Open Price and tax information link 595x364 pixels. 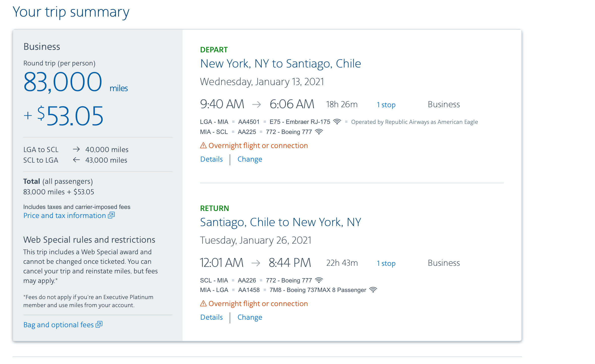click(65, 216)
